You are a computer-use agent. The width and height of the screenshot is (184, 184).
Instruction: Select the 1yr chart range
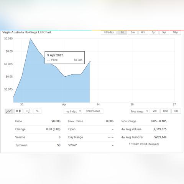154,33
